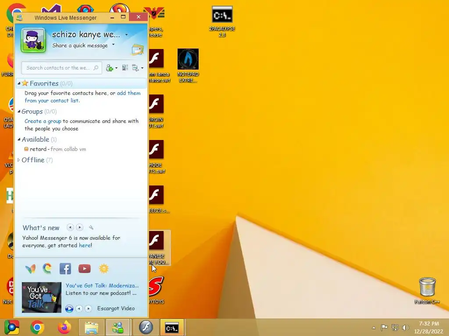
Task: Open the quick message dropdown arrow
Action: [114, 45]
